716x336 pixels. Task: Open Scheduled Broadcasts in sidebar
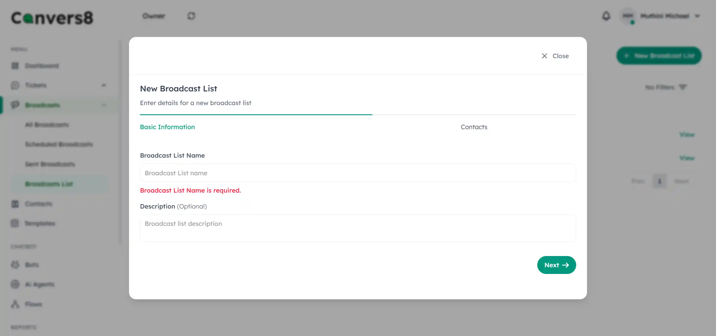[59, 144]
